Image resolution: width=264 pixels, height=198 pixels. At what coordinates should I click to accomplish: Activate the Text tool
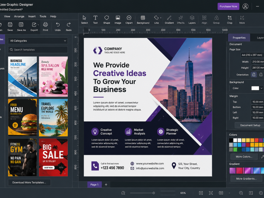tap(95, 20)
